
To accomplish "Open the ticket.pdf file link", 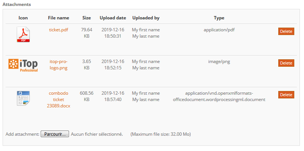I will point(59,30).
